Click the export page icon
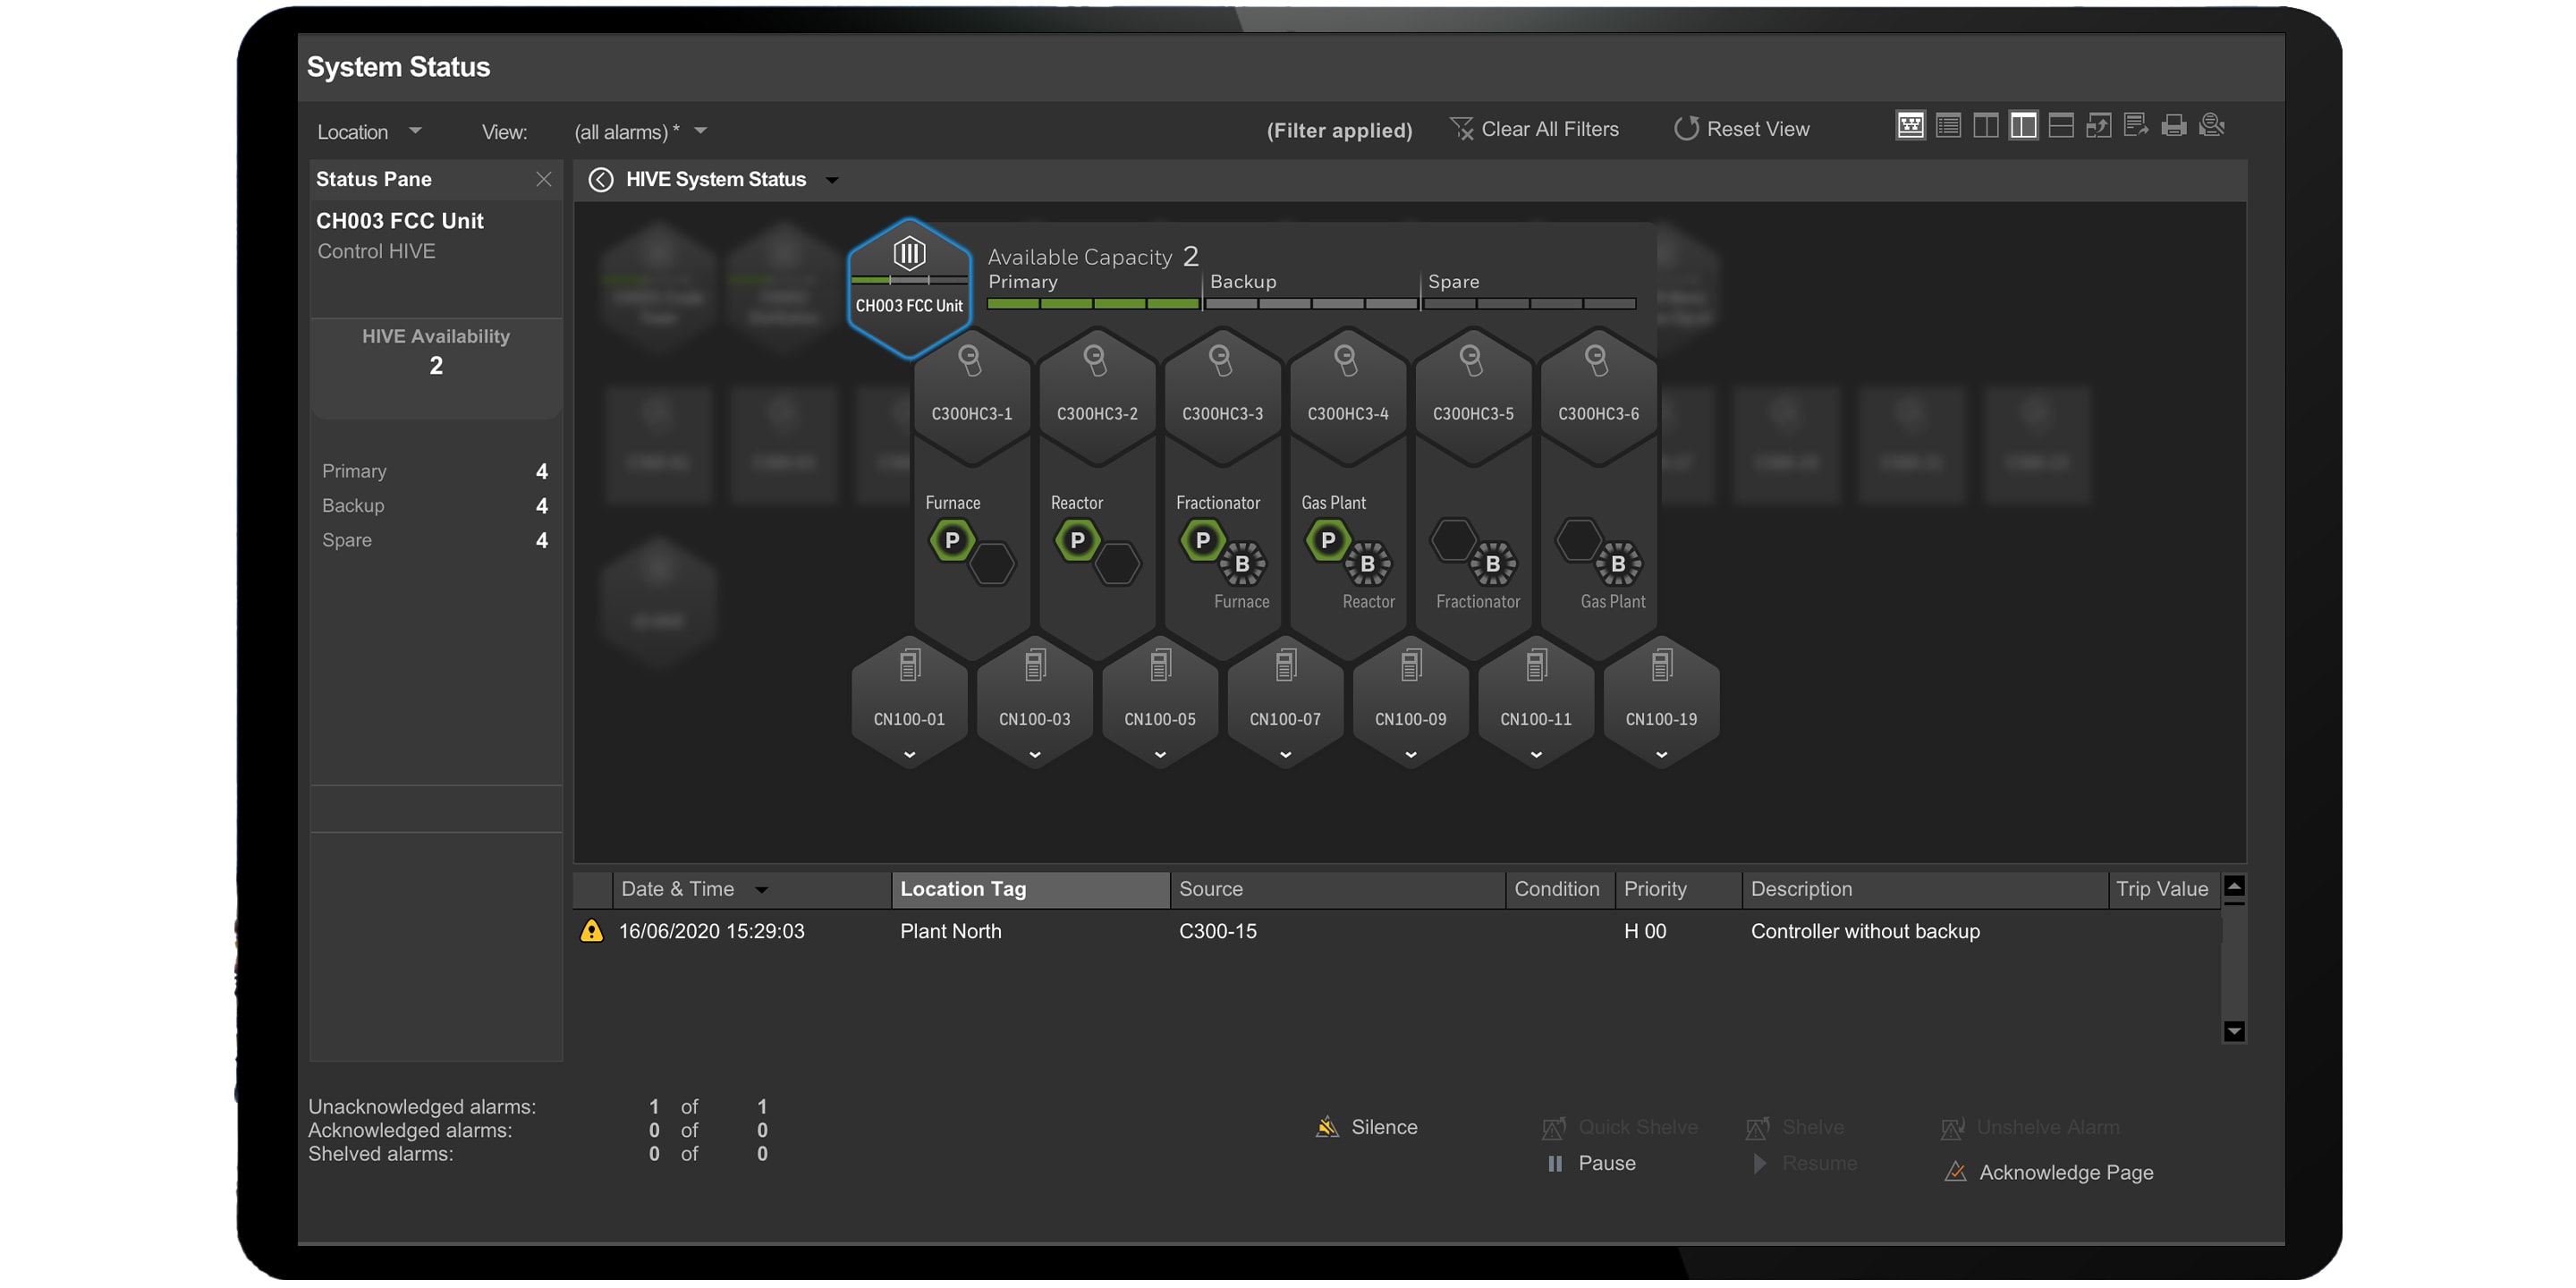 click(2137, 125)
